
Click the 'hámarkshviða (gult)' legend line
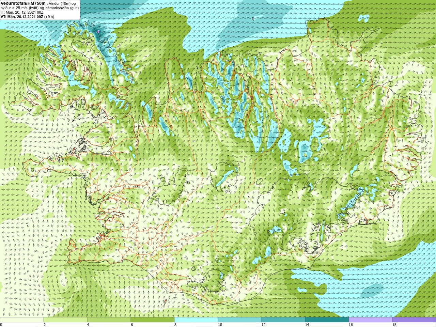[x=61, y=8]
